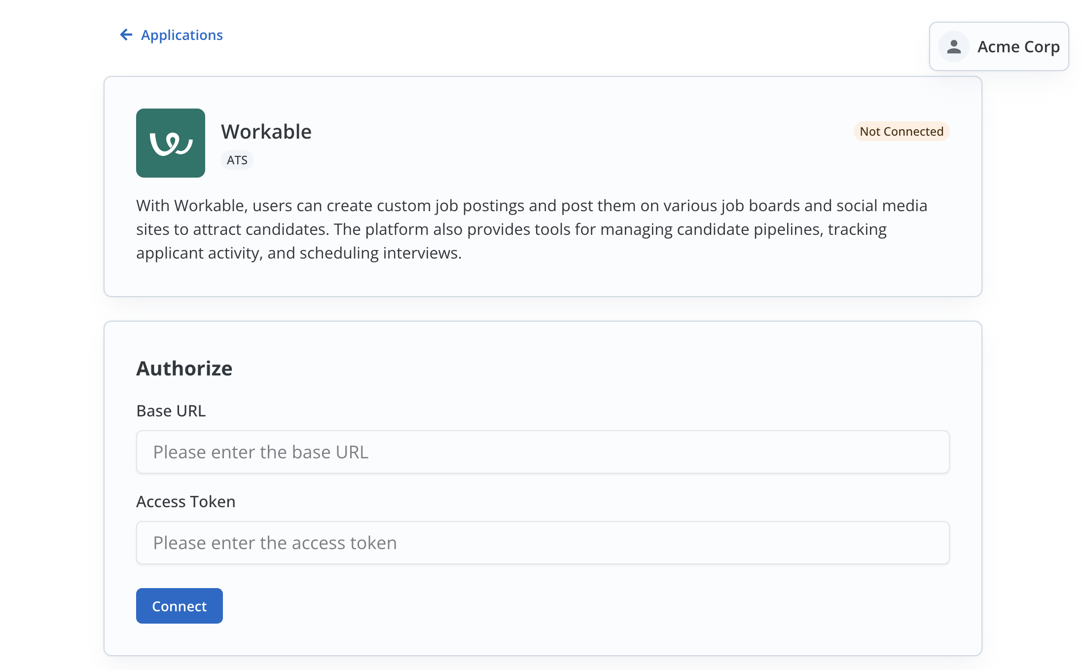Click the 'Please enter the access token' placeholder
The height and width of the screenshot is (670, 1084).
(275, 543)
